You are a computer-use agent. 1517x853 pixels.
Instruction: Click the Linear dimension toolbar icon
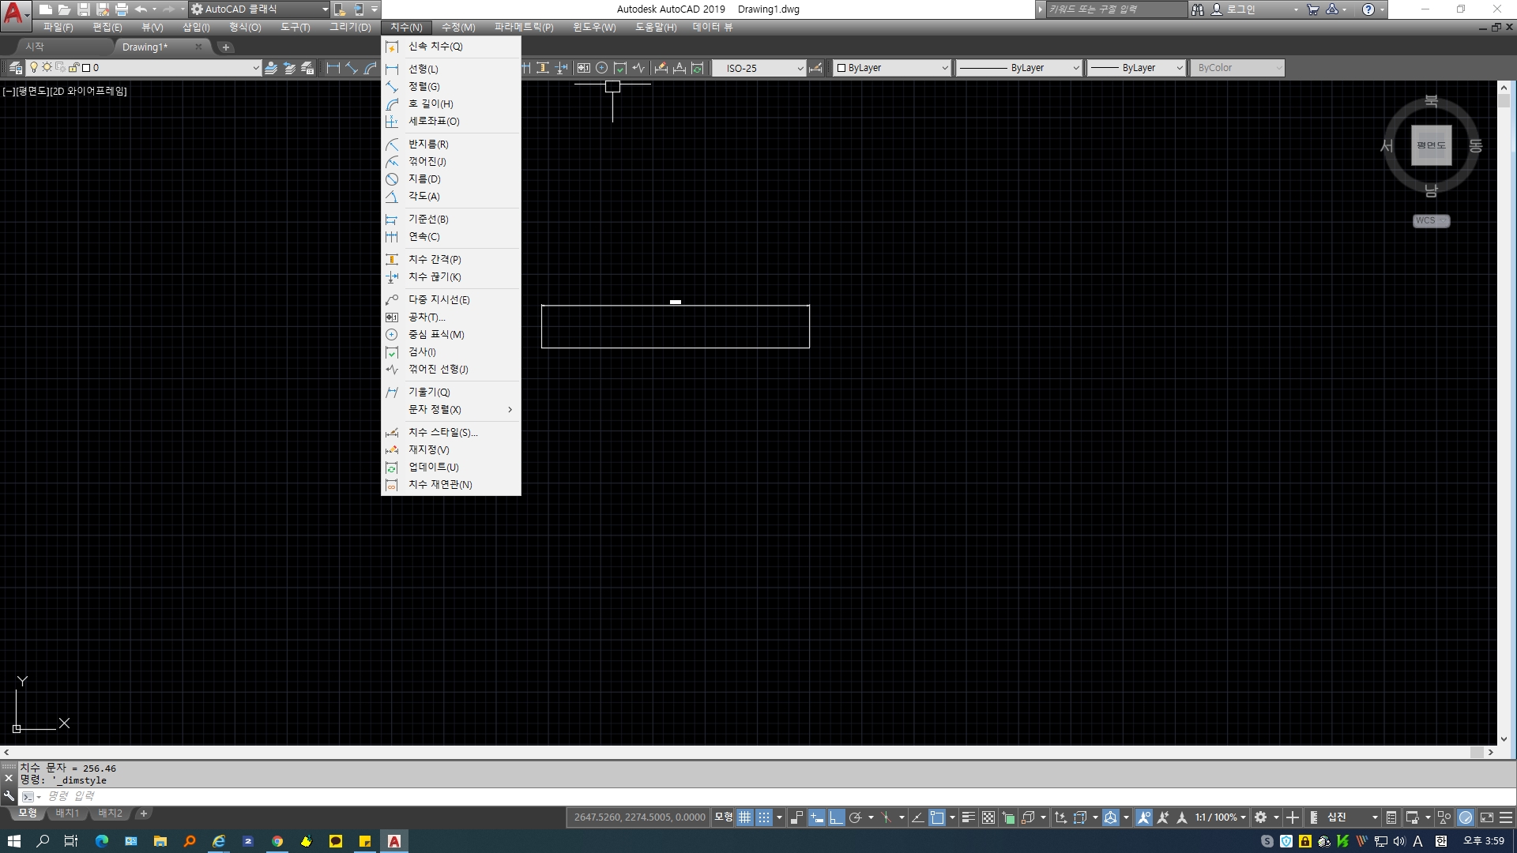tap(333, 68)
